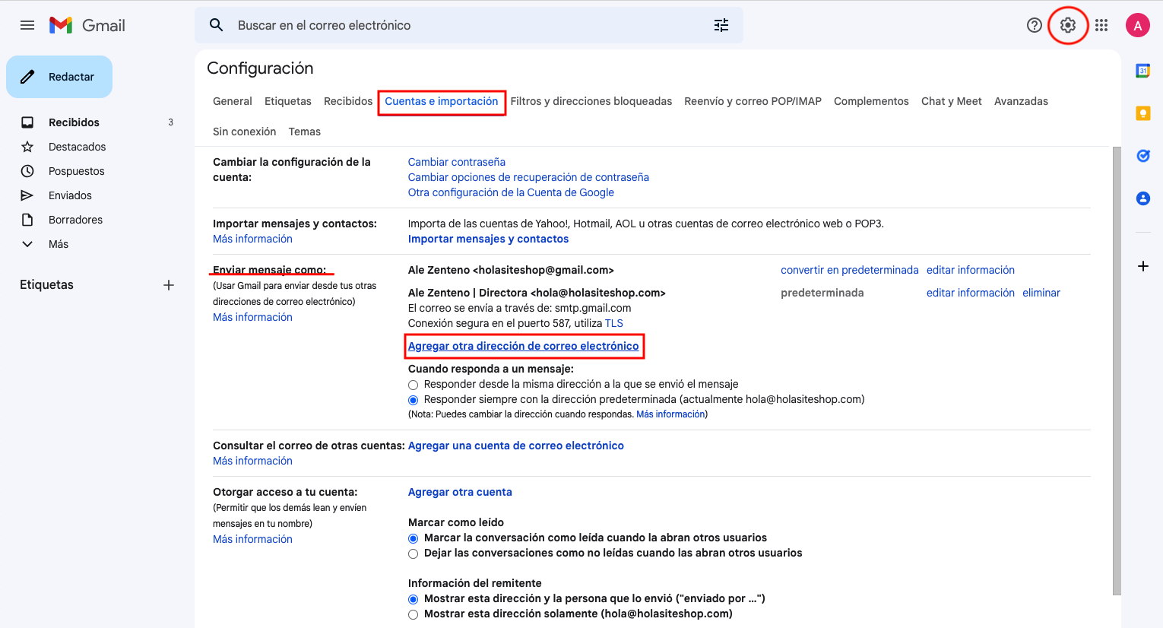The image size is (1163, 628).
Task: Create a new label with plus icon
Action: click(169, 285)
